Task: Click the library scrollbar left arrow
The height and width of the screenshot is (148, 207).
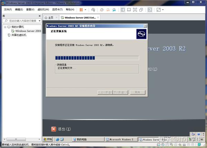Action: [x=4, y=139]
